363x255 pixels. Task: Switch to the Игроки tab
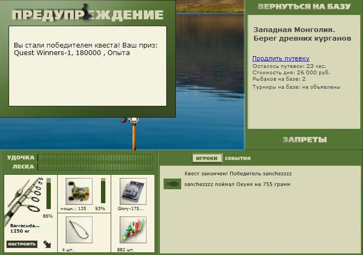(x=206, y=158)
